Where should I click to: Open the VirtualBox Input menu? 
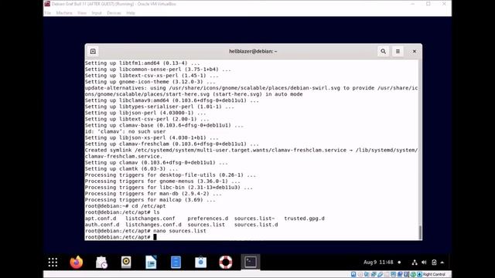coord(97,13)
